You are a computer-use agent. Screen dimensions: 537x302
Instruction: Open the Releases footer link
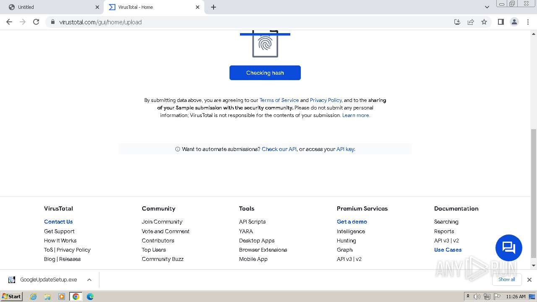[70, 259]
